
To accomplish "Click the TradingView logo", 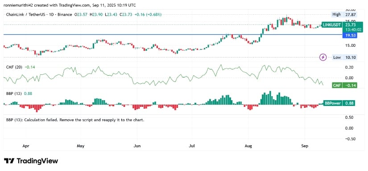I will (x=31, y=161).
